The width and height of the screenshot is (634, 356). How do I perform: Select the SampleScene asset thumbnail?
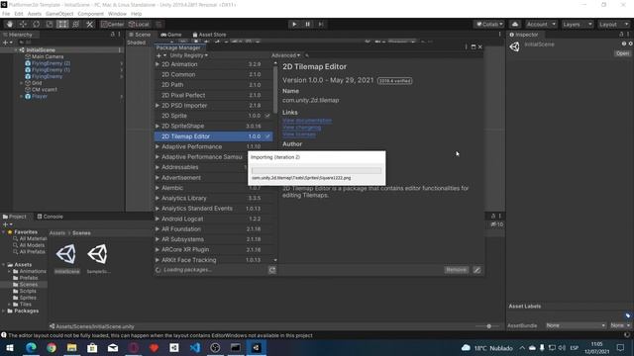click(97, 254)
